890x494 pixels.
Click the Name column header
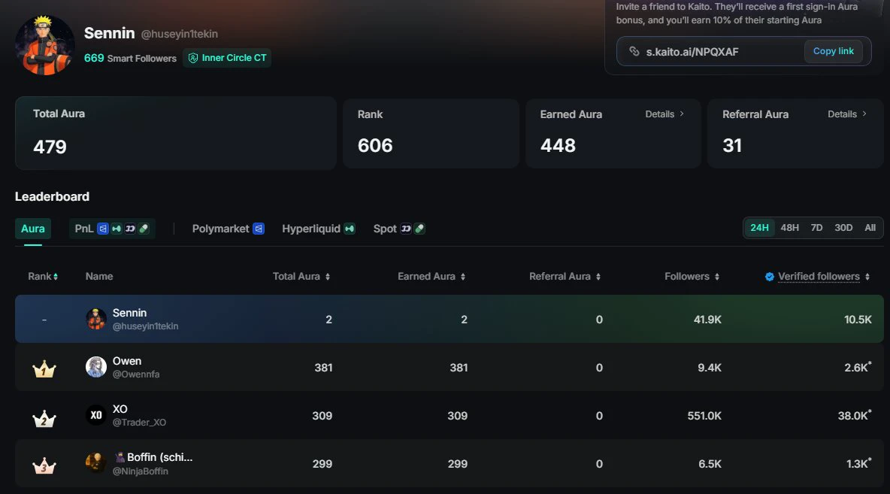click(99, 277)
